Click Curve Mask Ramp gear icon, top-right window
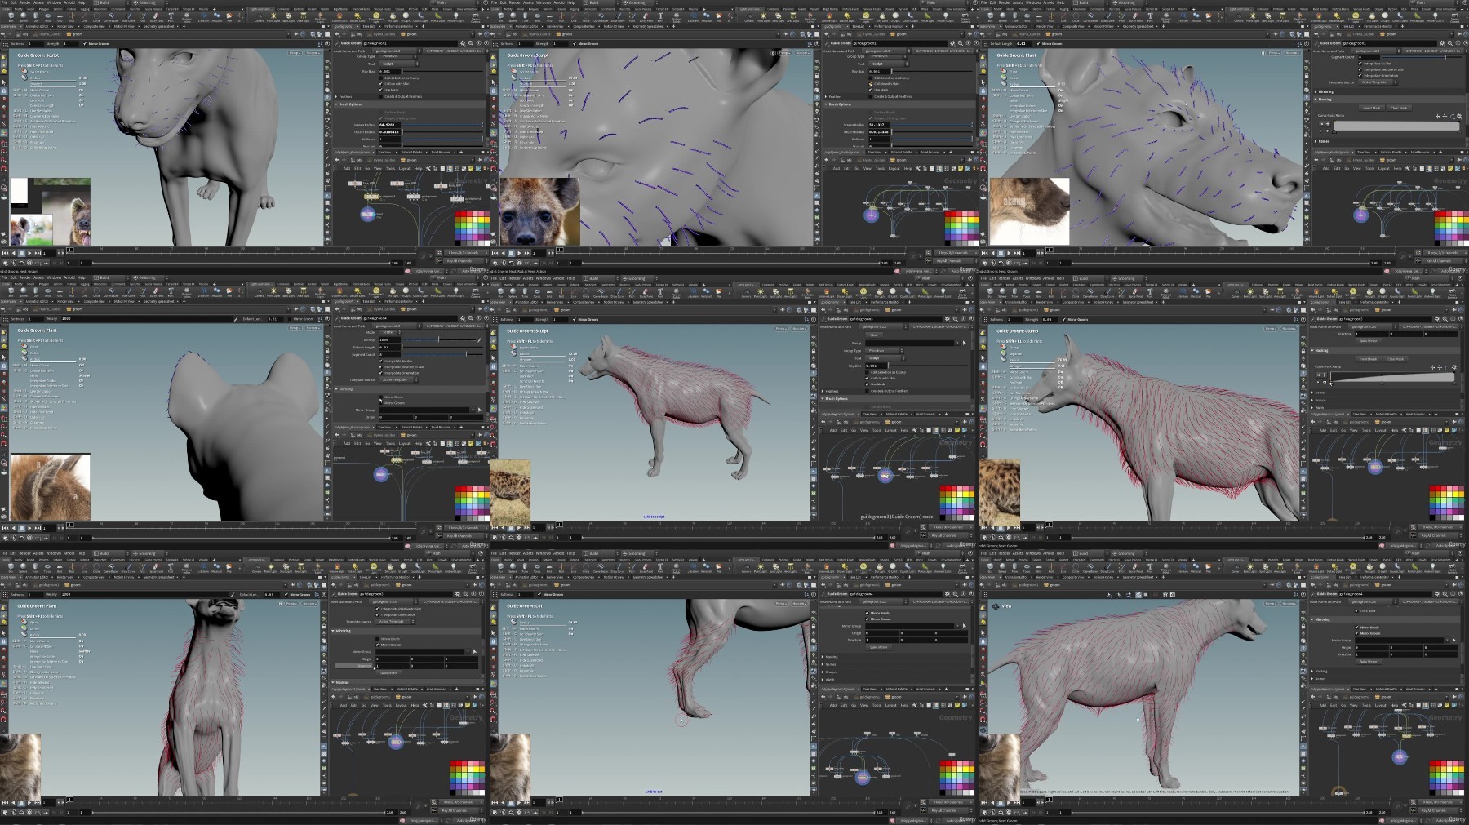The height and width of the screenshot is (825, 1469). (x=1458, y=117)
